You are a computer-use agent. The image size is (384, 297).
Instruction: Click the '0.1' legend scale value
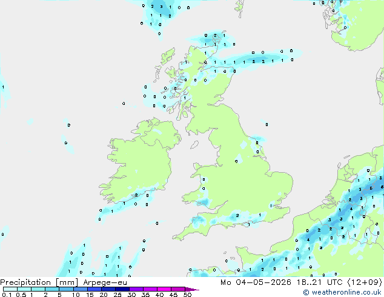[x=7, y=295]
